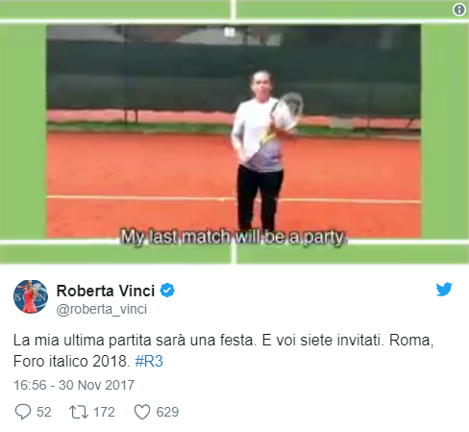Image resolution: width=469 pixels, height=432 pixels.
Task: Follow the #R3 hashtag link
Action: click(x=149, y=361)
